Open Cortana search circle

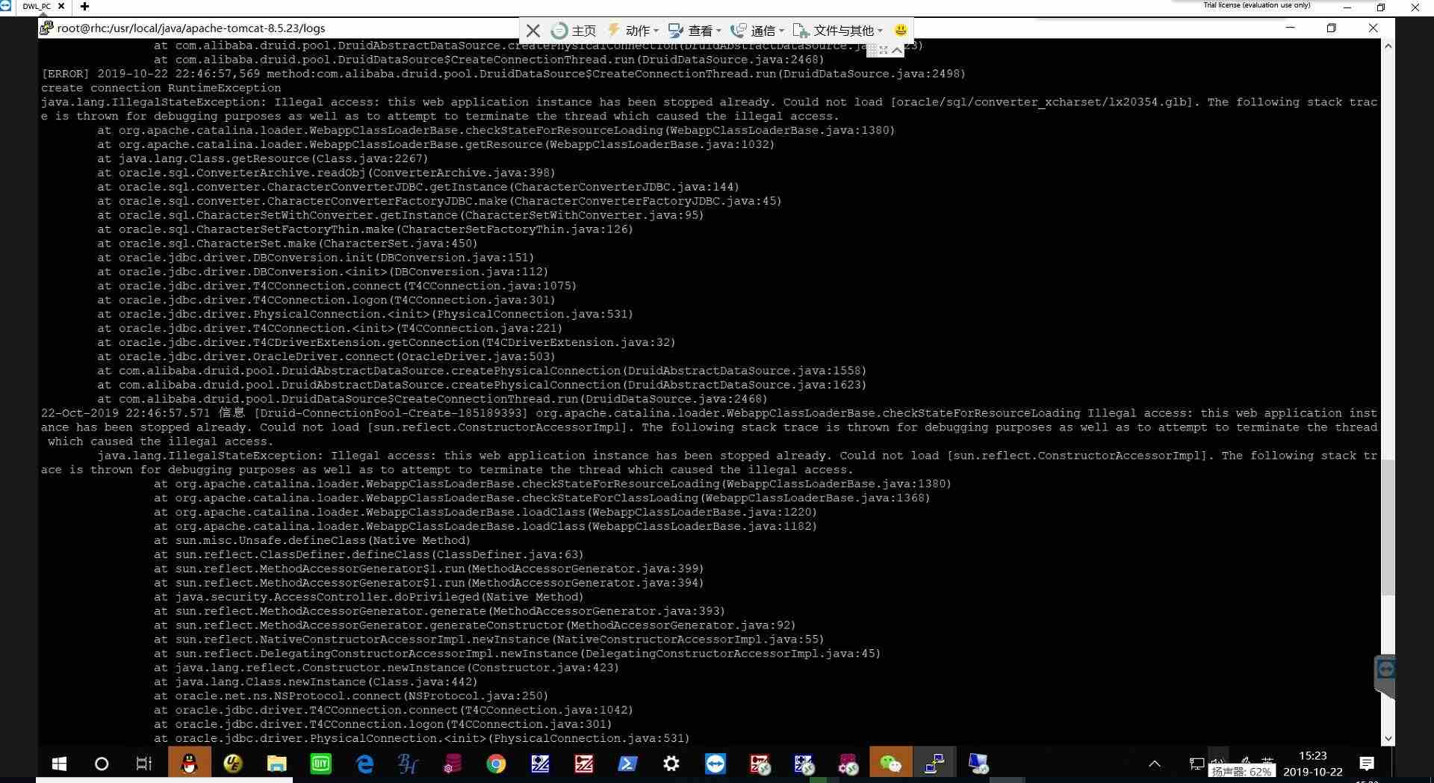pyautogui.click(x=102, y=764)
